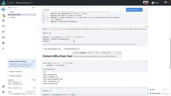
Task: Select the notebook.ipynb file
Action: 22,15
